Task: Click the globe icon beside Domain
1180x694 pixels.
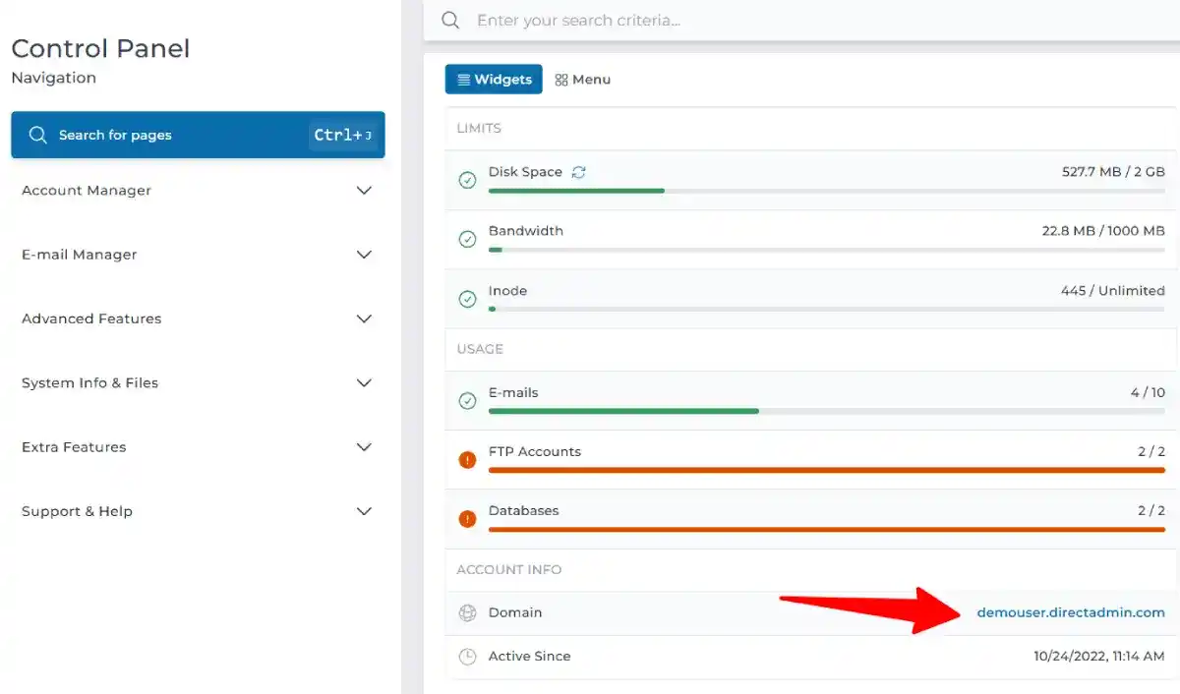Action: (x=467, y=612)
